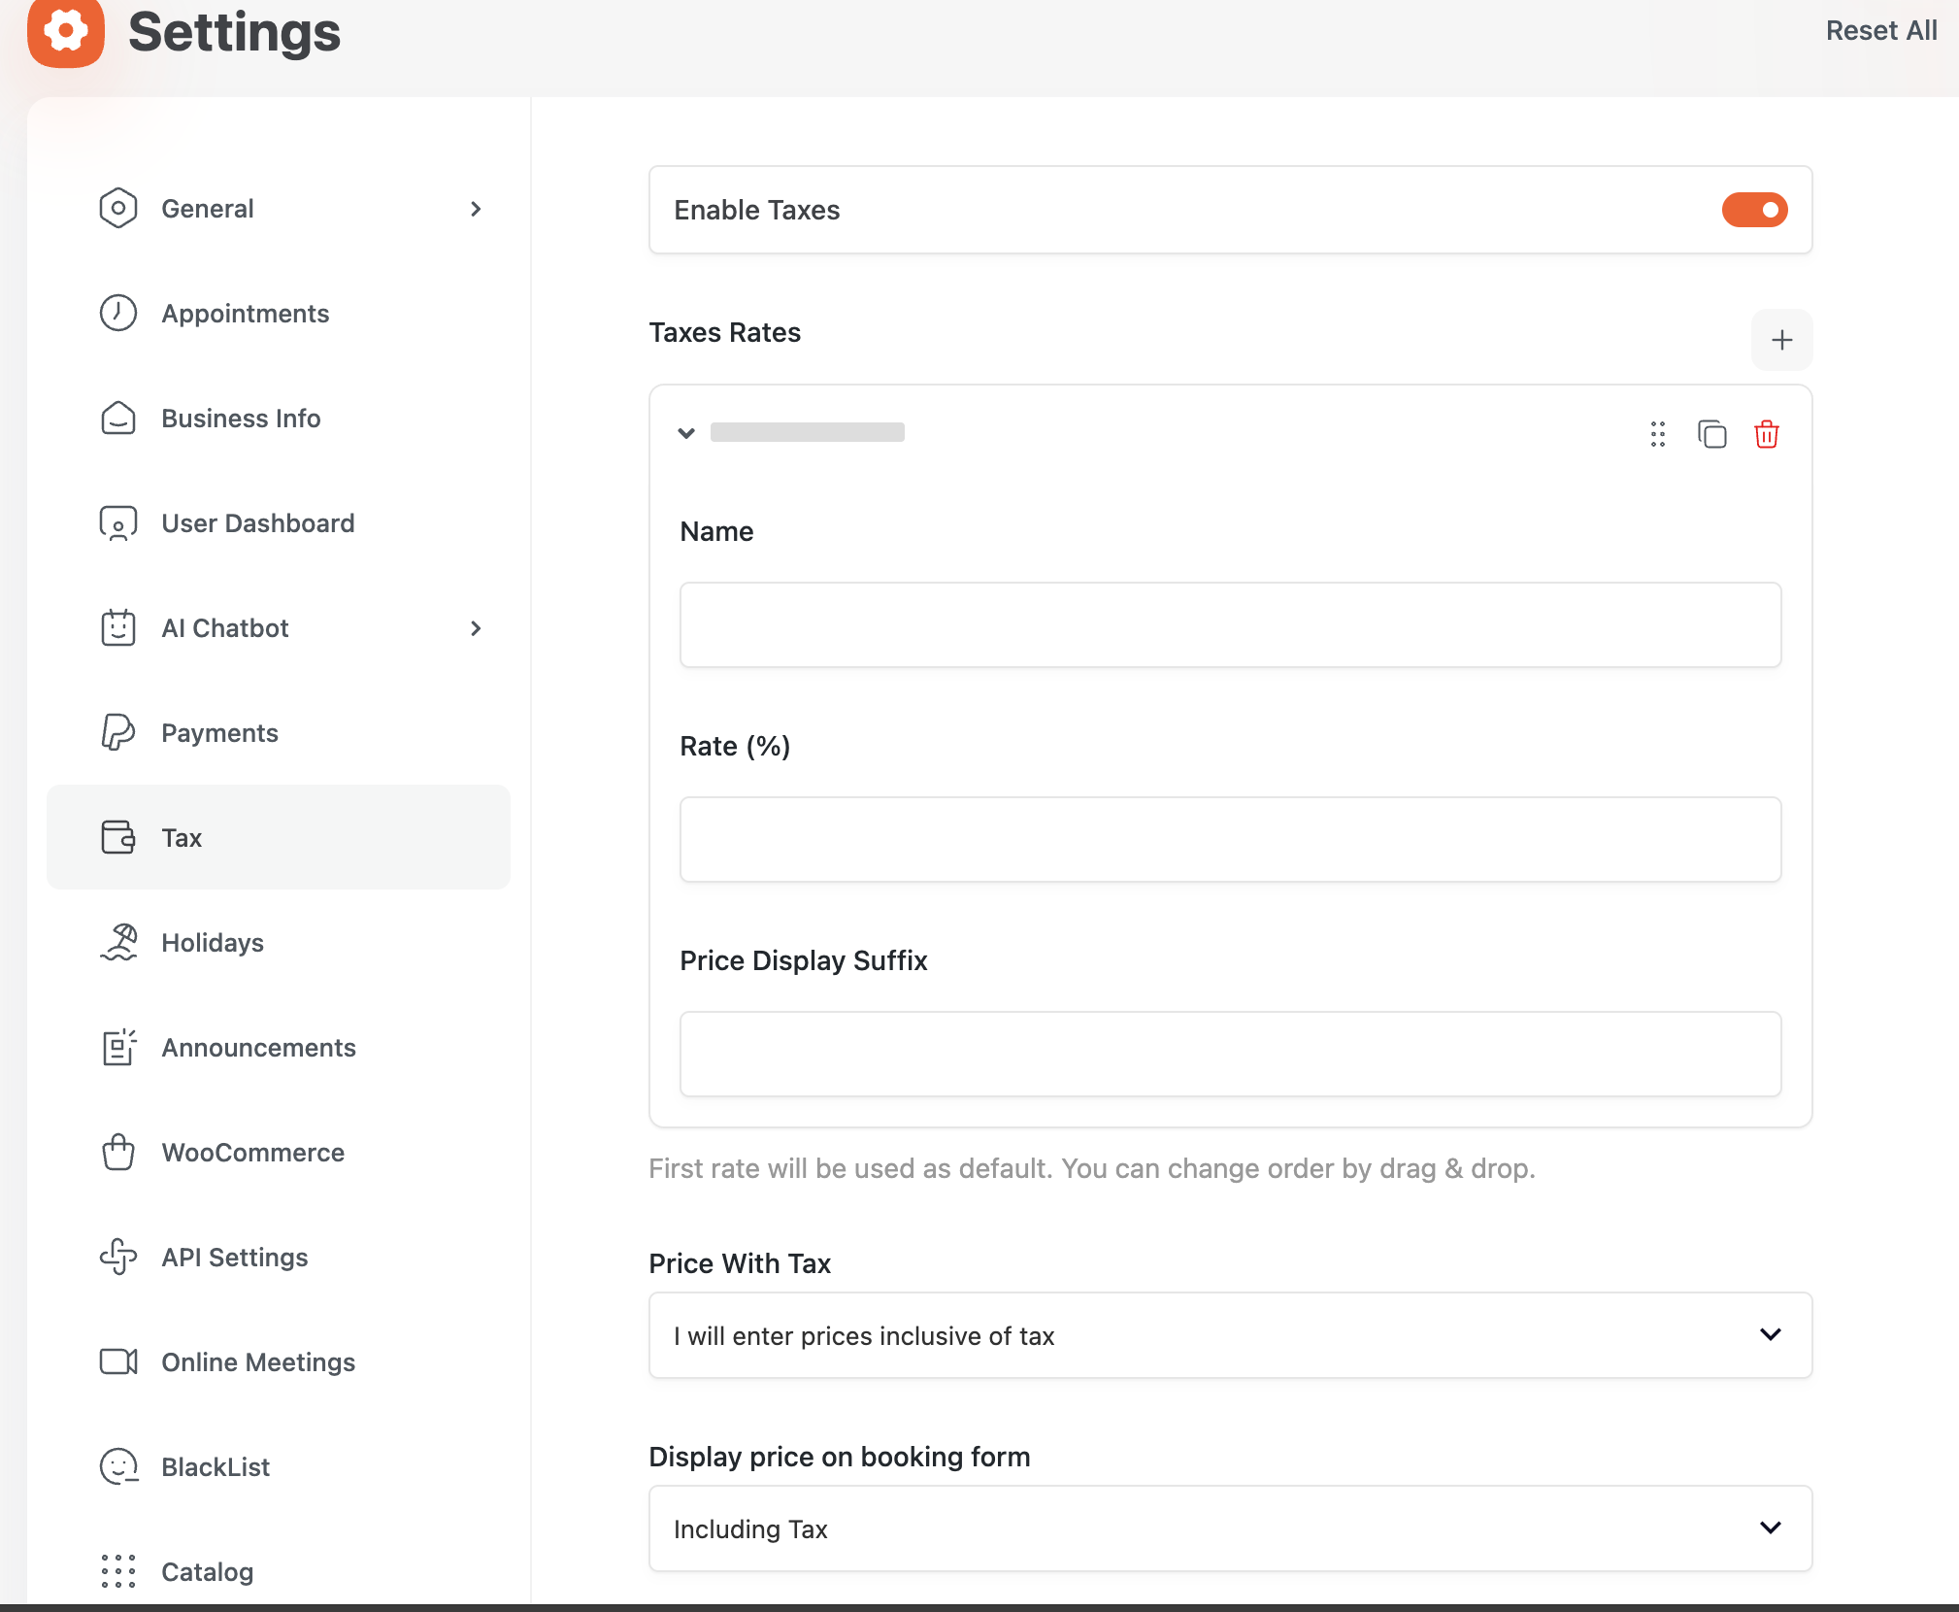Click the orange Settings gear logo
Image resolution: width=1959 pixels, height=1612 pixels.
(66, 32)
